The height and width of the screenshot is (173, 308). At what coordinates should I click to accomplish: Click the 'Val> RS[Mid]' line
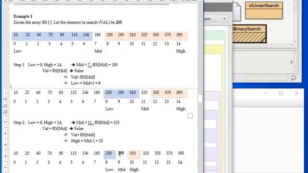point(83,77)
